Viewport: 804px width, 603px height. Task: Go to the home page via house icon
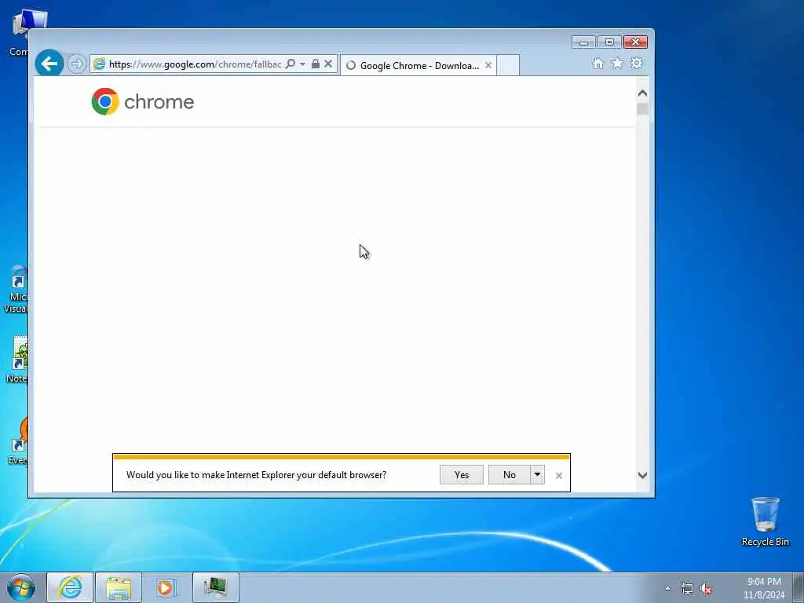click(x=598, y=63)
